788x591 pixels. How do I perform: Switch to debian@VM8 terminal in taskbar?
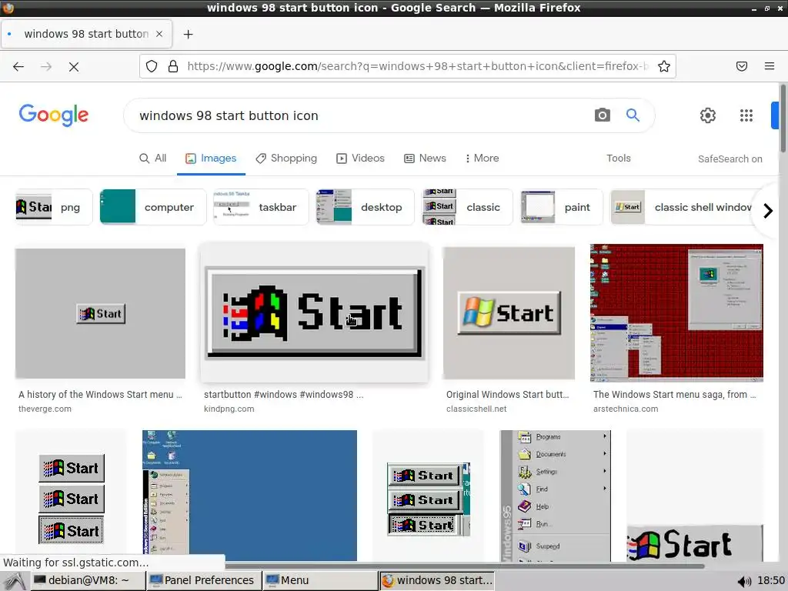[x=88, y=580]
